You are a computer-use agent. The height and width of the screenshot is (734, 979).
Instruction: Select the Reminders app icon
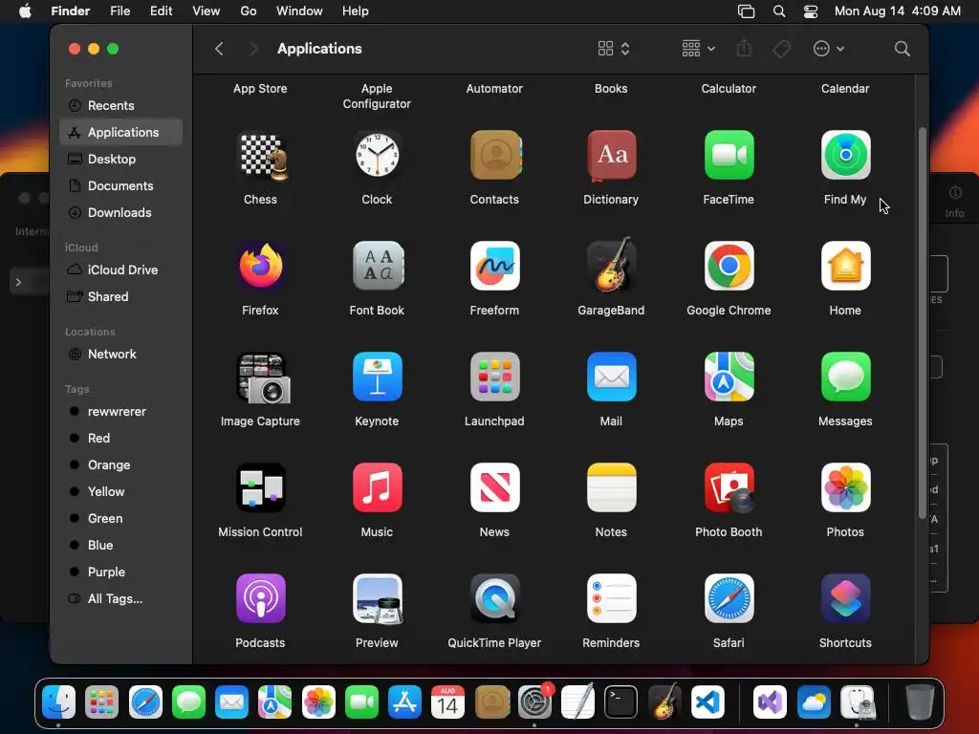[x=611, y=598]
